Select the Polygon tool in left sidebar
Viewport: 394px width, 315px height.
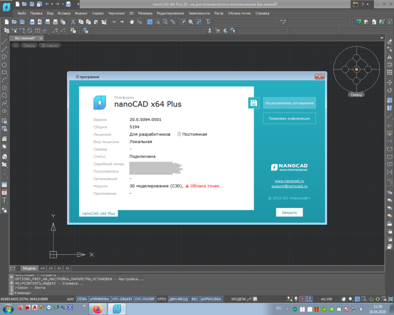coord(4,65)
